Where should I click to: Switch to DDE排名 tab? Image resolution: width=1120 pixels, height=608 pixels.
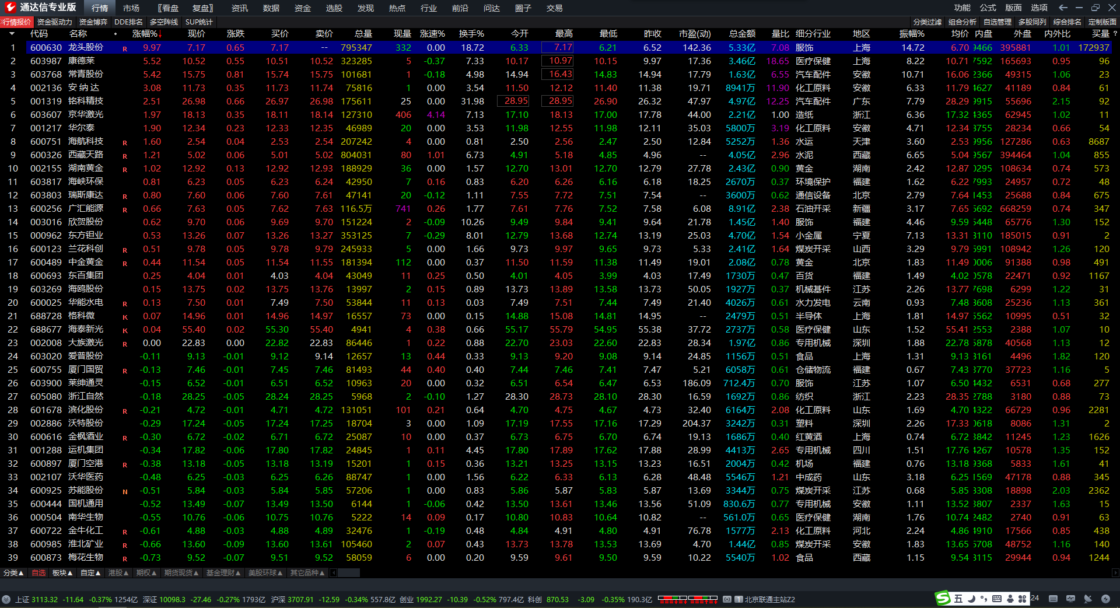[x=128, y=22]
